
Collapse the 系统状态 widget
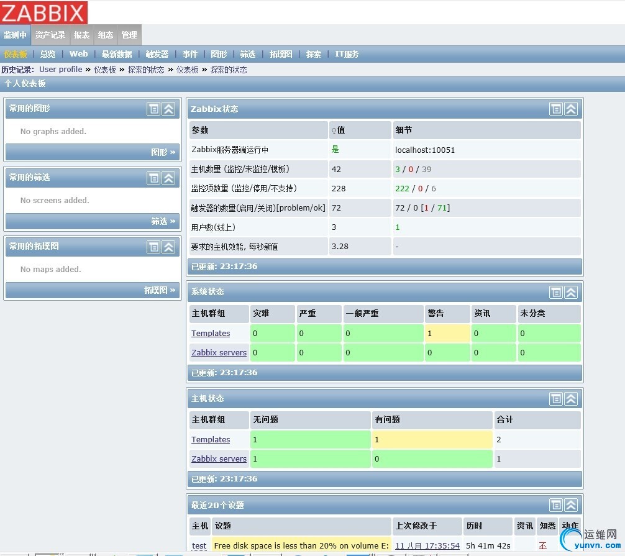click(x=571, y=292)
